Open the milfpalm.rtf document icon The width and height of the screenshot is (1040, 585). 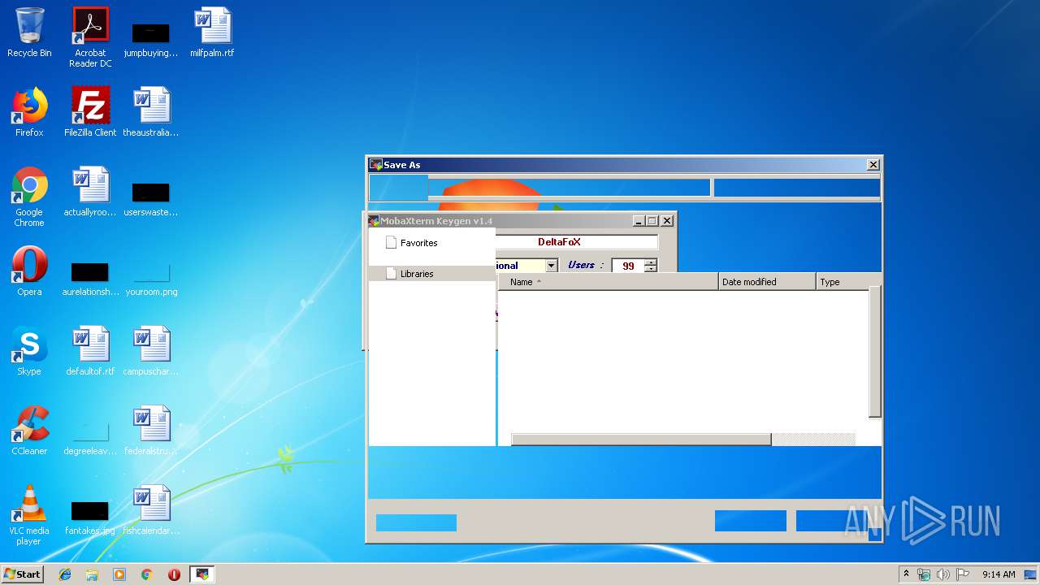tap(212, 33)
